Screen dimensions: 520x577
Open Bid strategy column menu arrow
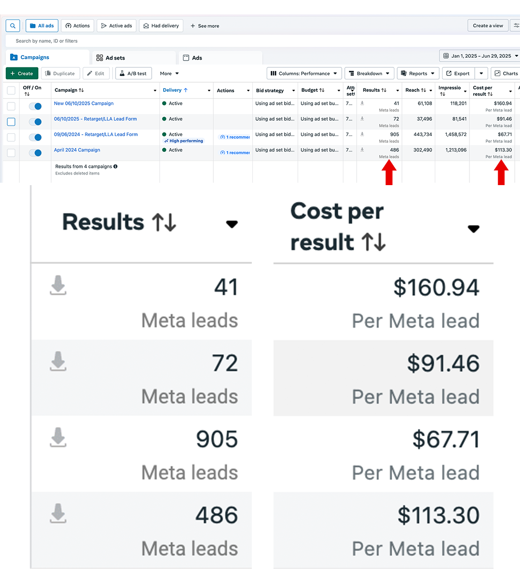[x=293, y=90]
